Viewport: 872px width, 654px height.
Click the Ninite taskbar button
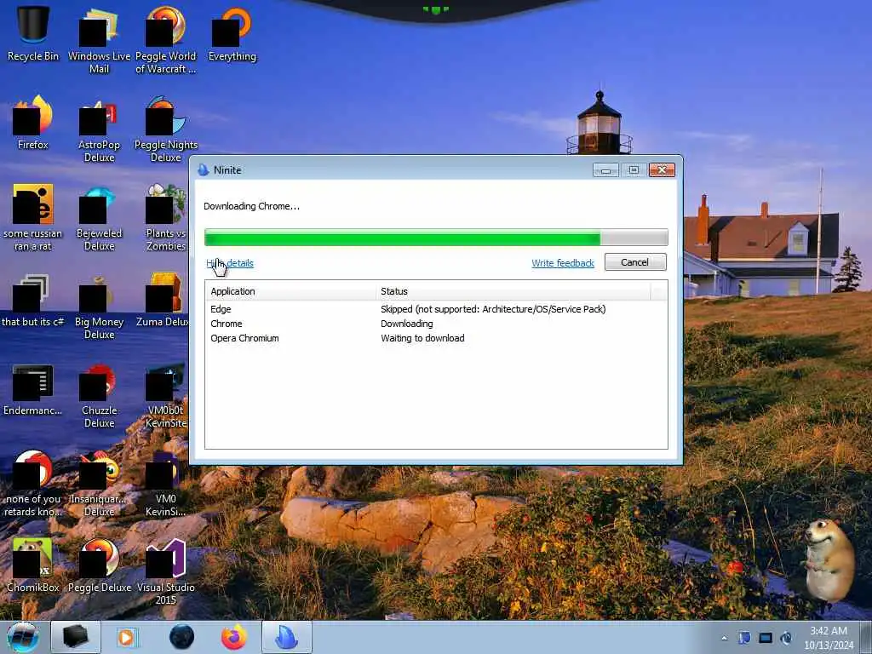(x=286, y=637)
